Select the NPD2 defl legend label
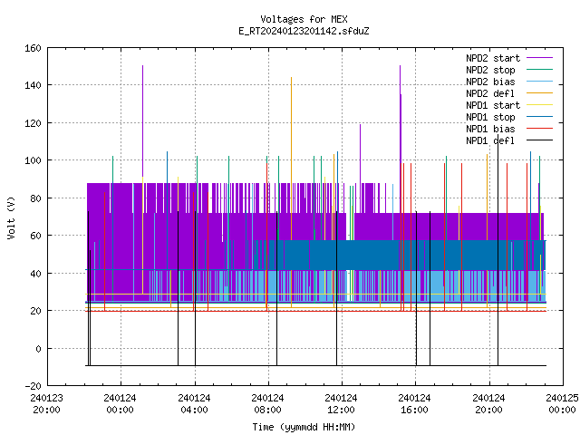The image size is (580, 435). 490,93
